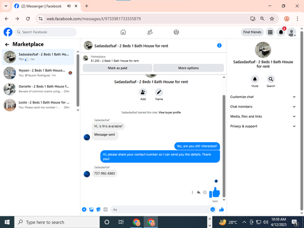This screenshot has width=304, height=228.
Task: Click the conversation list scrollbar
Action: tap(78, 81)
